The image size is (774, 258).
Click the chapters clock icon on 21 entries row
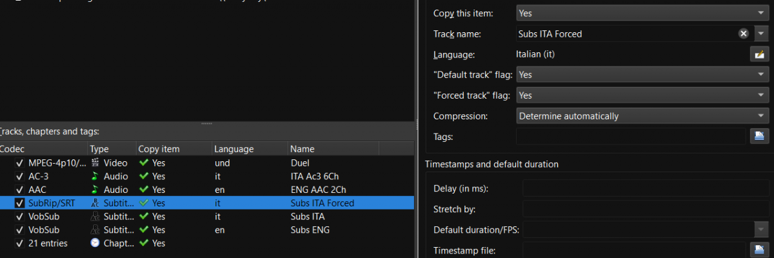[x=95, y=243]
